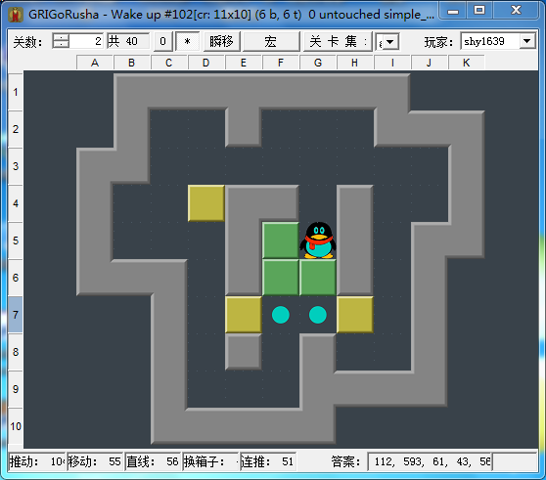
Task: Click the 换箱子 box changes status field
Action: coord(210,461)
